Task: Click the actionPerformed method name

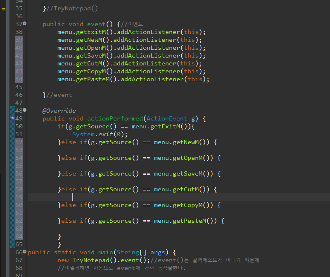Action: [115, 118]
